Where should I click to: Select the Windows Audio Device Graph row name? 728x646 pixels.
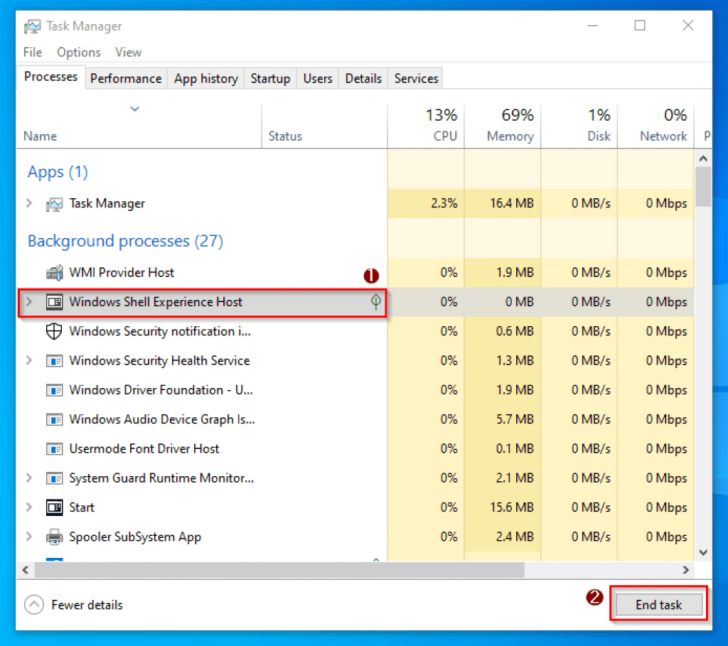click(161, 419)
